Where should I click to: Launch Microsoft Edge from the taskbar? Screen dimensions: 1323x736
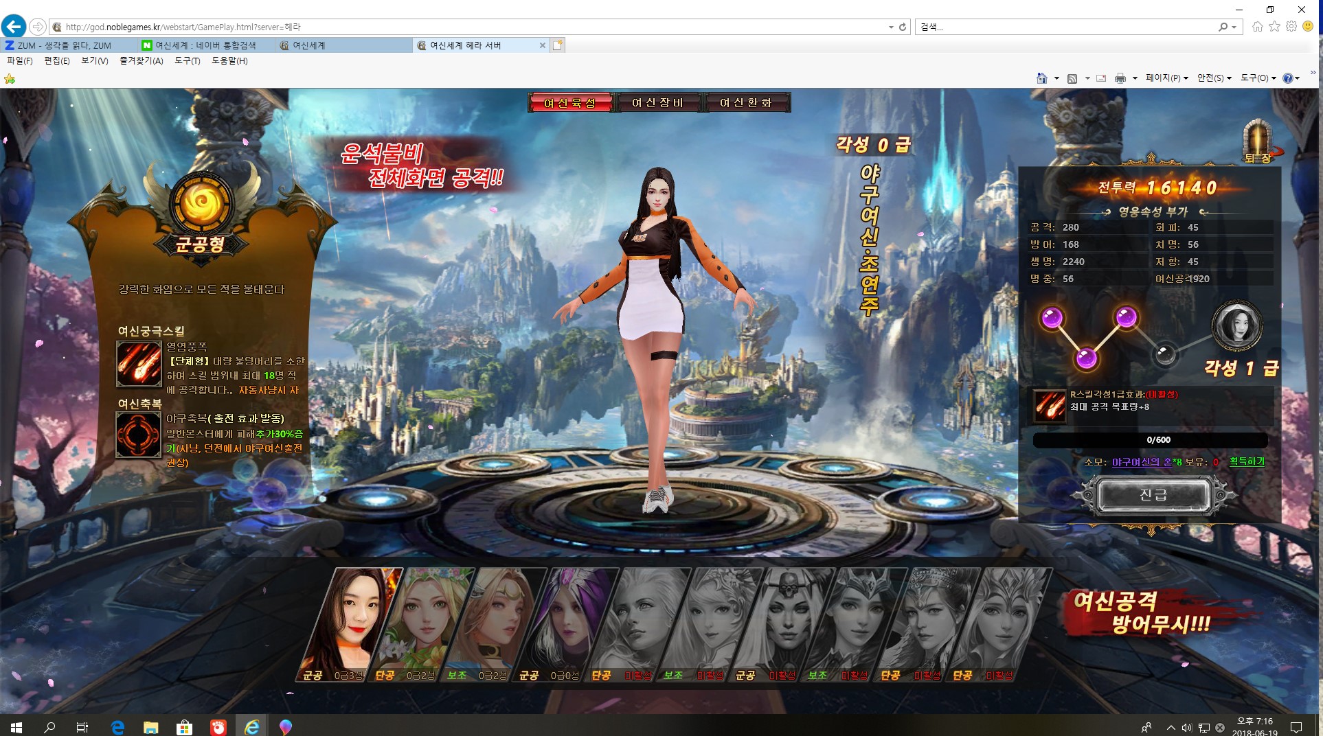(x=117, y=727)
